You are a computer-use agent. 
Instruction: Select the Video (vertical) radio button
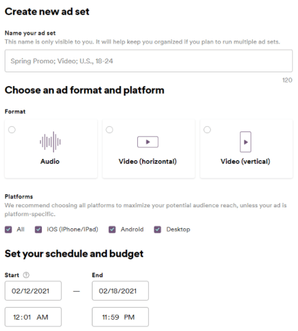pyautogui.click(x=207, y=130)
